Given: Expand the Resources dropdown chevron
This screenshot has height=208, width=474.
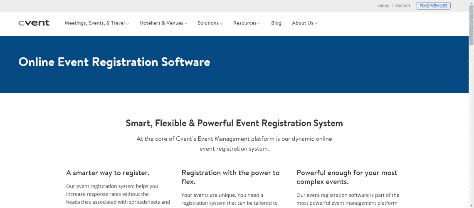Looking at the screenshot, I should click(x=259, y=24).
